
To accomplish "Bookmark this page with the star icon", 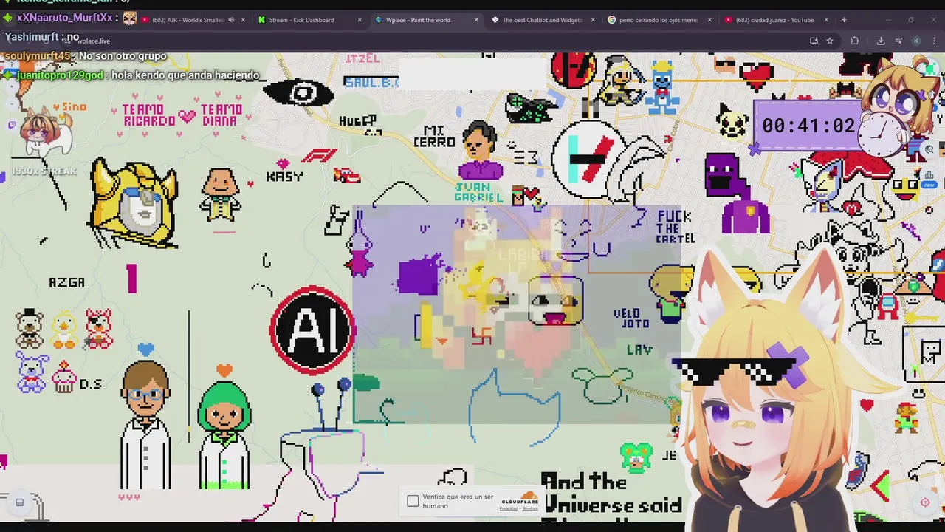I will pos(830,41).
